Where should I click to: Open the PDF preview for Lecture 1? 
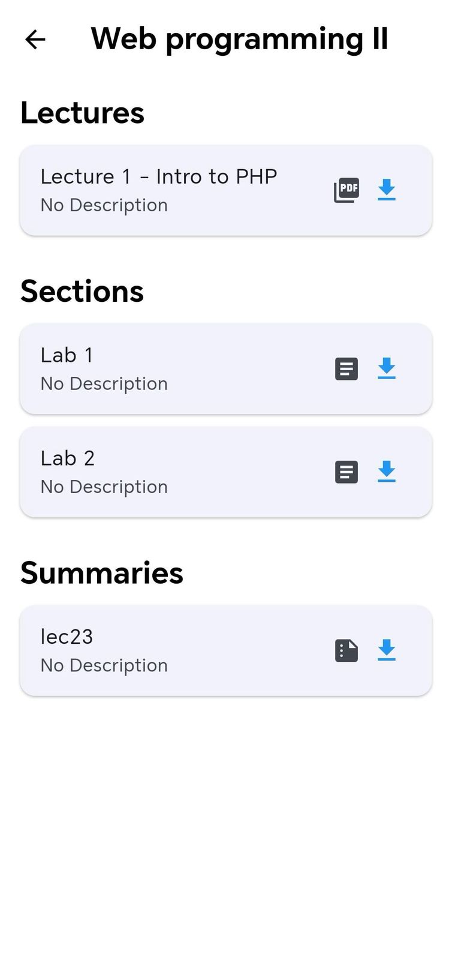[x=346, y=190]
